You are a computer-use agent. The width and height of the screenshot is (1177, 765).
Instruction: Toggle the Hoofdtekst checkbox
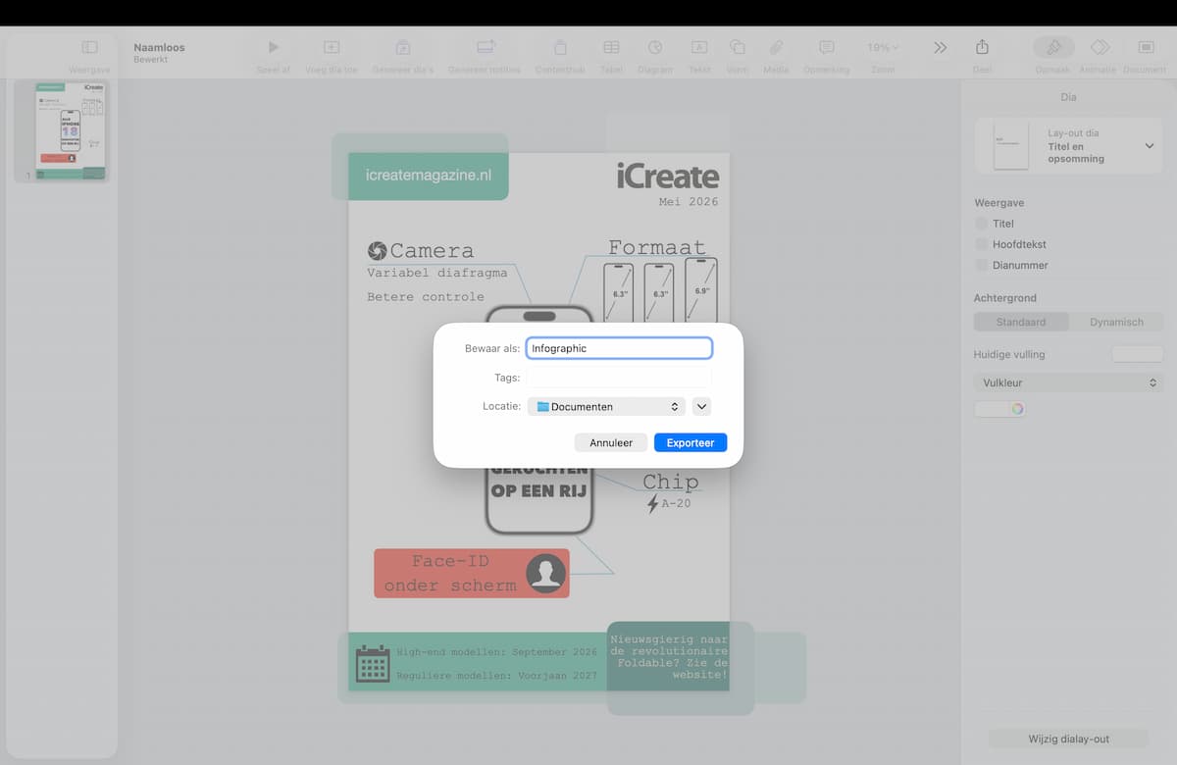point(981,244)
